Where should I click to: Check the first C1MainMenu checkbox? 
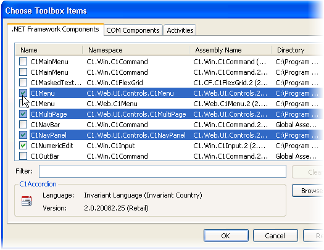tap(23, 61)
